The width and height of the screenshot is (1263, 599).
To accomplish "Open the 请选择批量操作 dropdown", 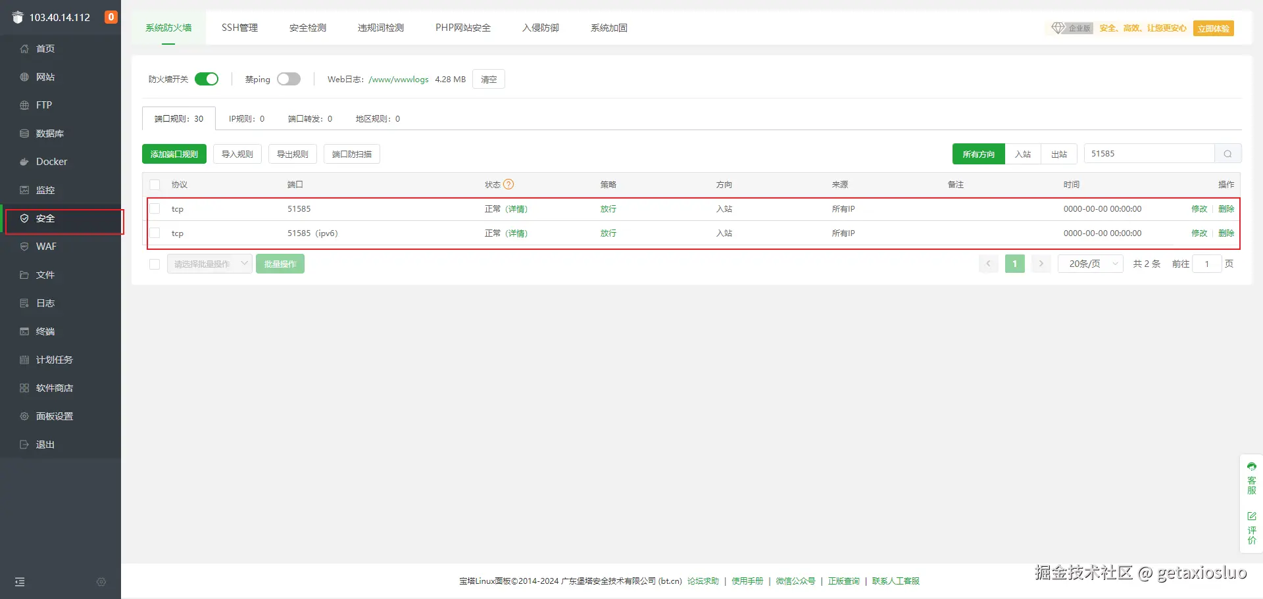I will click(x=210, y=264).
